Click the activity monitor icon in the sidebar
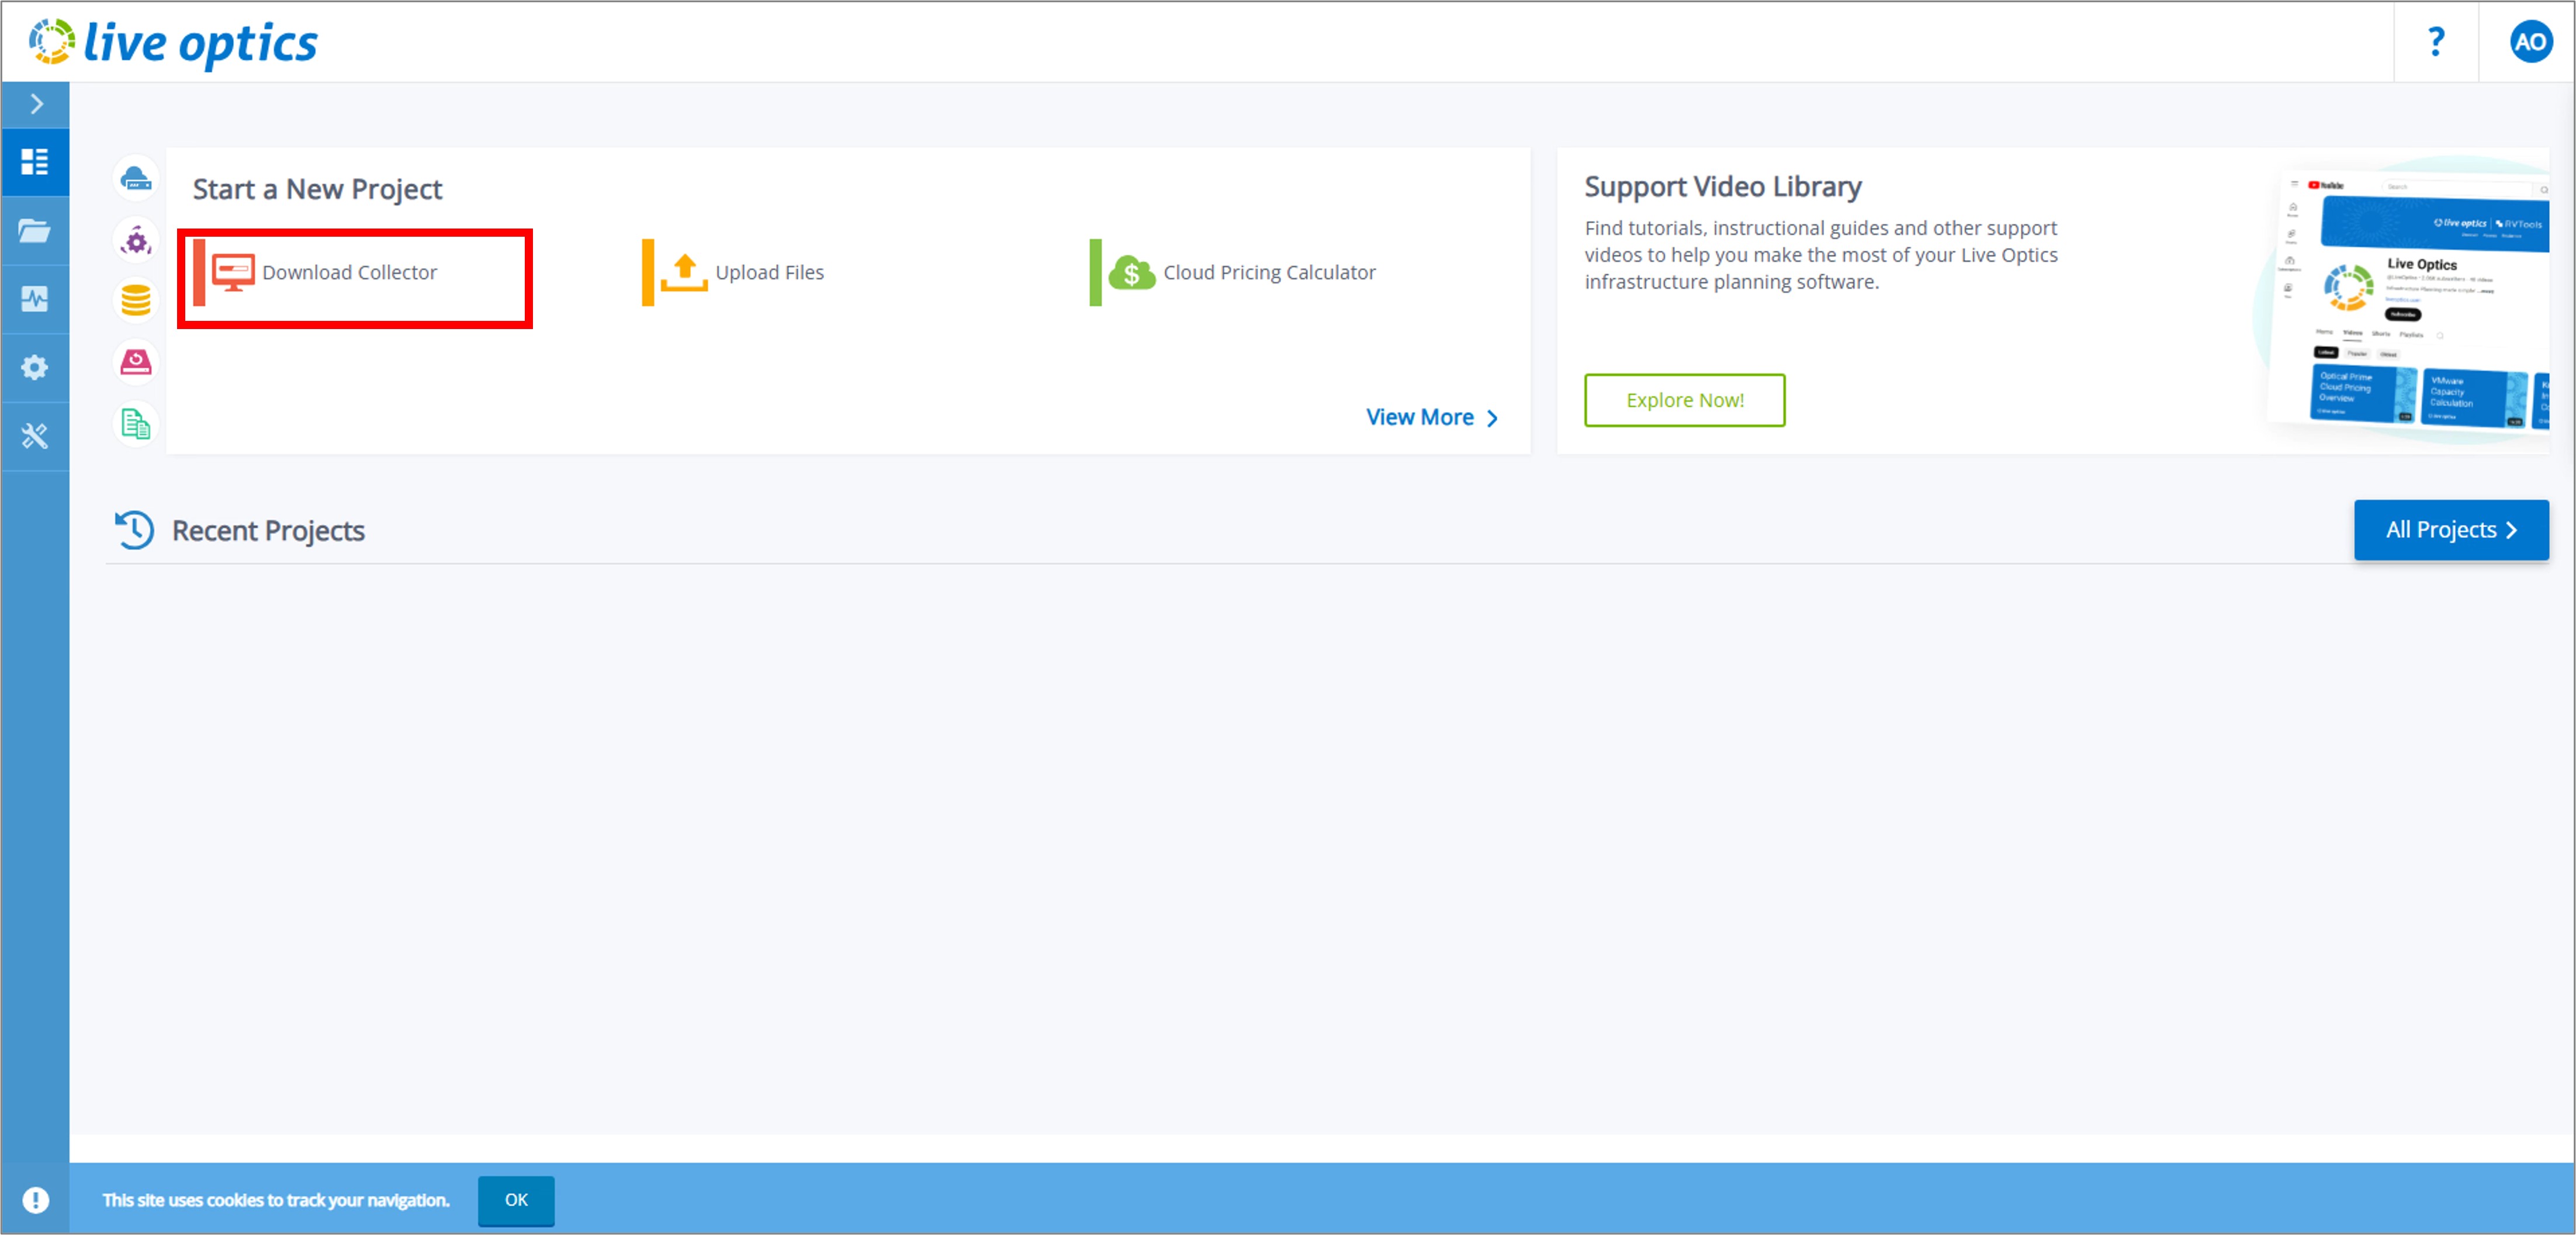Screen dimensions: 2576x1235 click(35, 299)
